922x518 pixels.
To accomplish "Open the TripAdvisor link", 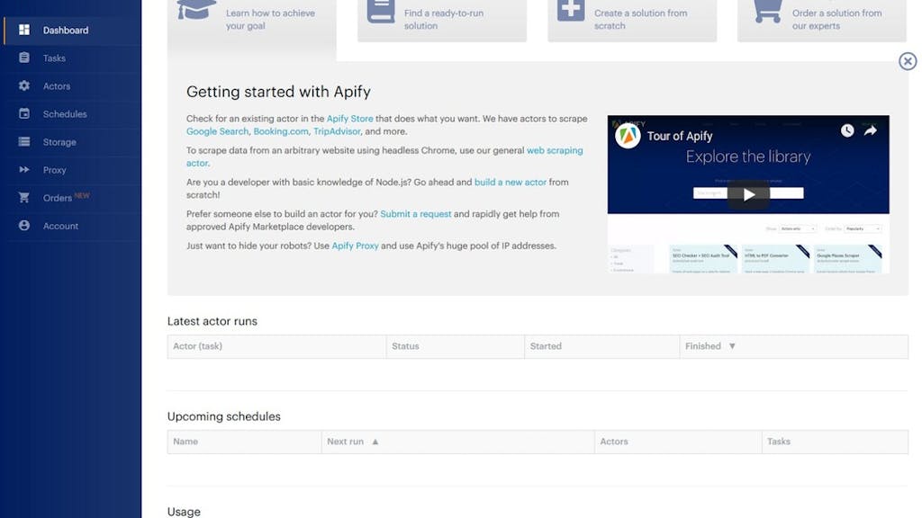I will point(337,131).
